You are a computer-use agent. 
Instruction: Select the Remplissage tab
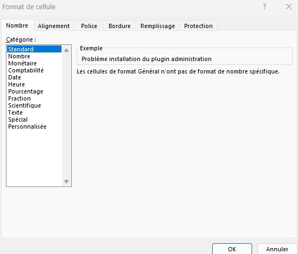[158, 26]
